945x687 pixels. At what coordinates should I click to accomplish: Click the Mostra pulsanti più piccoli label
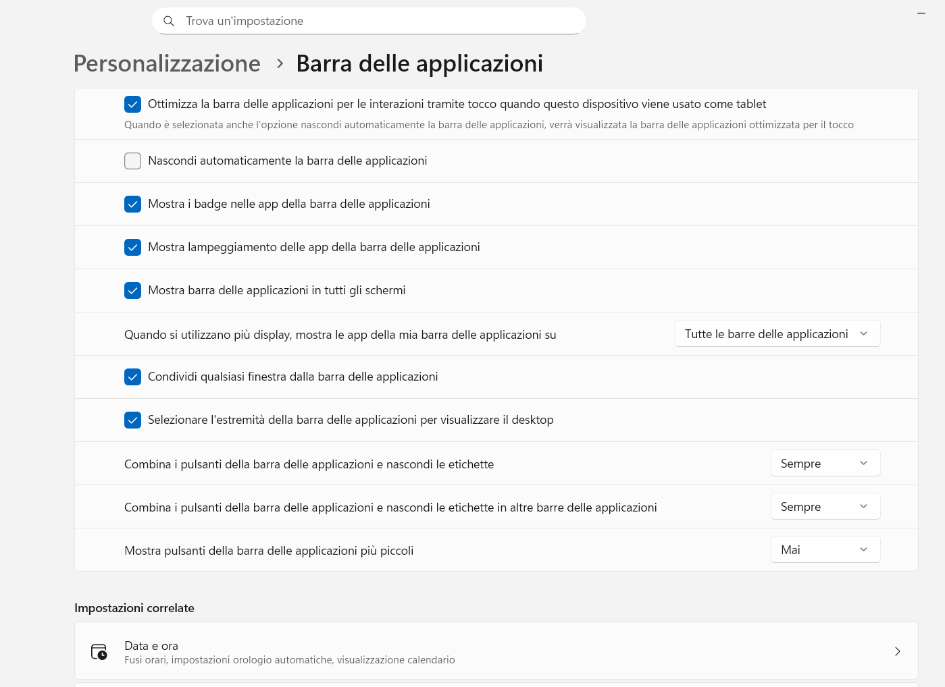click(269, 551)
